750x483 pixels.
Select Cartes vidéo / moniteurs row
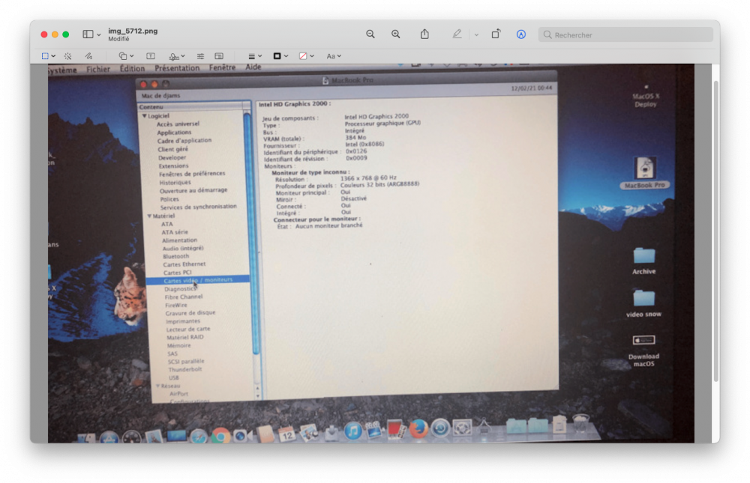197,280
